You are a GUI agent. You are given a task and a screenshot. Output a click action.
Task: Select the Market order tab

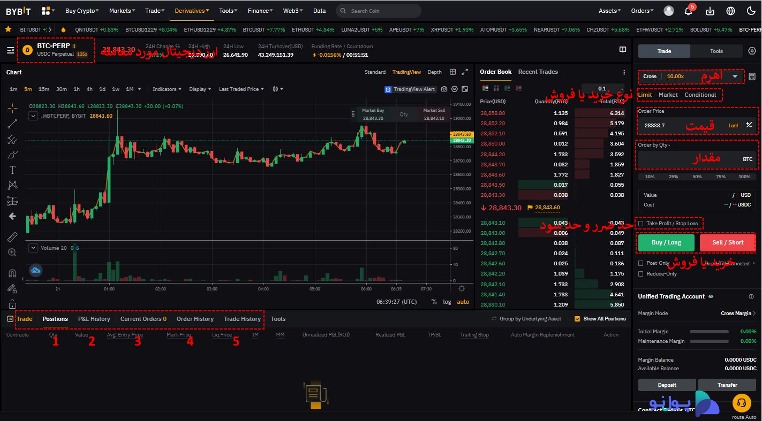(668, 95)
